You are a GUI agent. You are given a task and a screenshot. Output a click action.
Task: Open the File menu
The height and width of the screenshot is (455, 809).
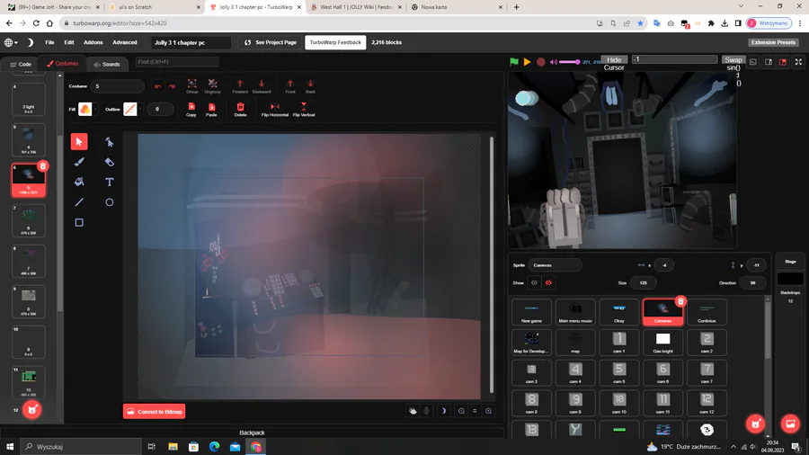coord(49,42)
